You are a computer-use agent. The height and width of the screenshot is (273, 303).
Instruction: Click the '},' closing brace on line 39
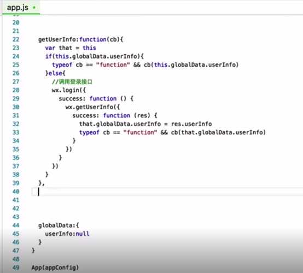coord(42,183)
